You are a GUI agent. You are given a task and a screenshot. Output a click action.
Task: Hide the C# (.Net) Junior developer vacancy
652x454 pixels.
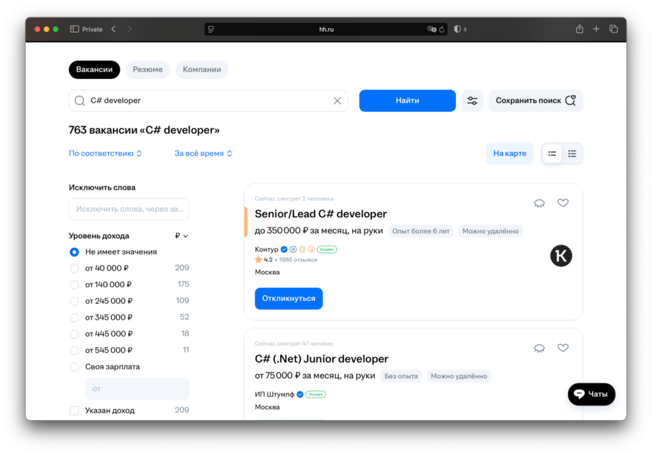point(539,348)
